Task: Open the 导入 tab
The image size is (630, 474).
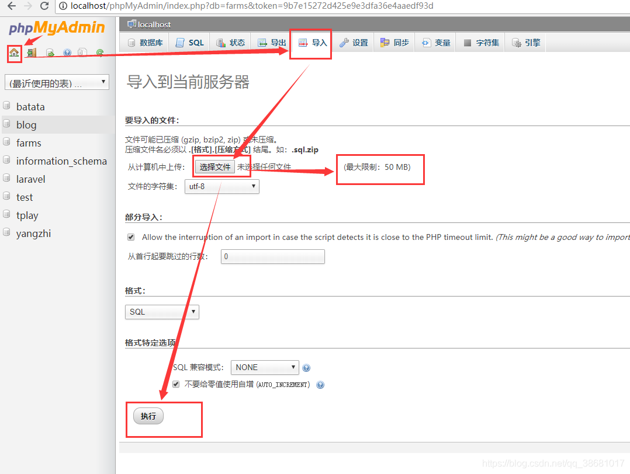Action: click(x=313, y=43)
